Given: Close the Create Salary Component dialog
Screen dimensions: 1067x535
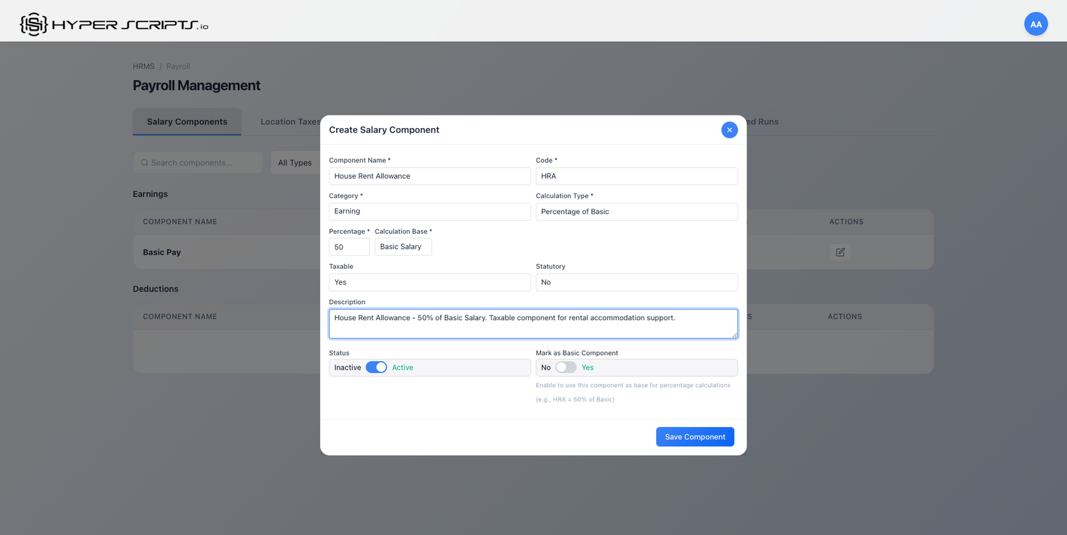Looking at the screenshot, I should (x=729, y=130).
